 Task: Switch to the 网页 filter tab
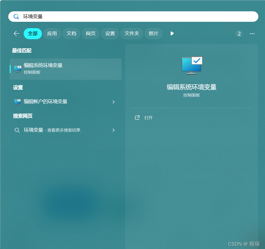(x=91, y=33)
